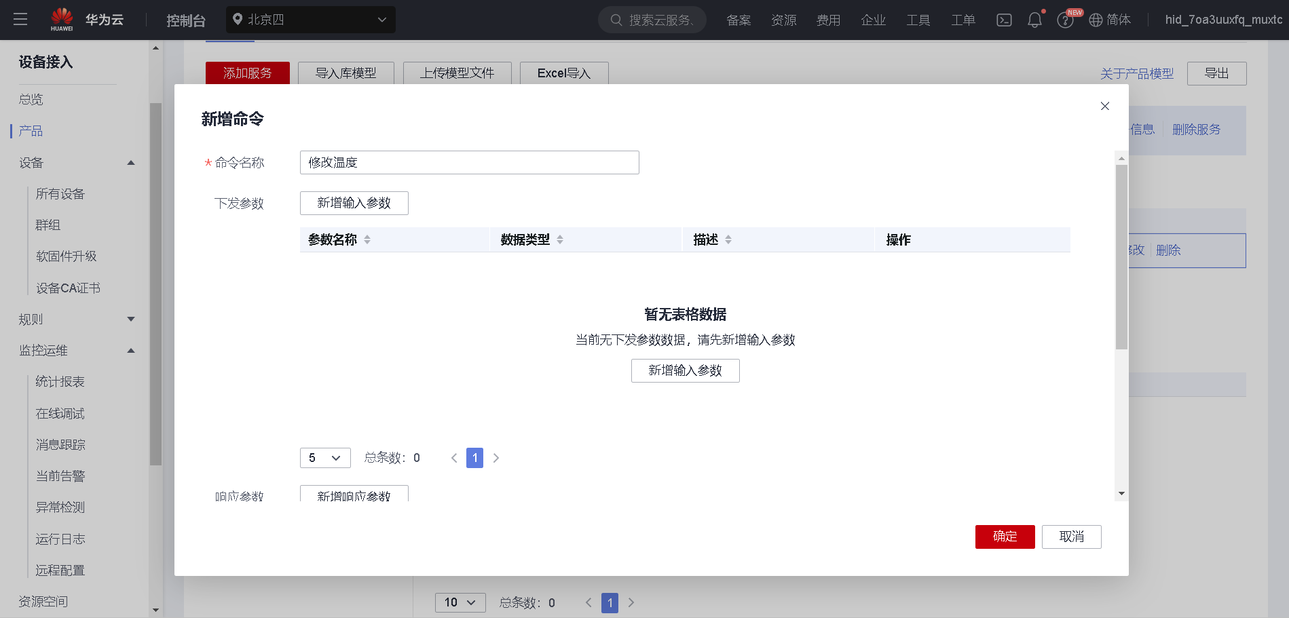Open 所有设备 in sidebar
This screenshot has width=1289, height=618.
click(x=60, y=194)
